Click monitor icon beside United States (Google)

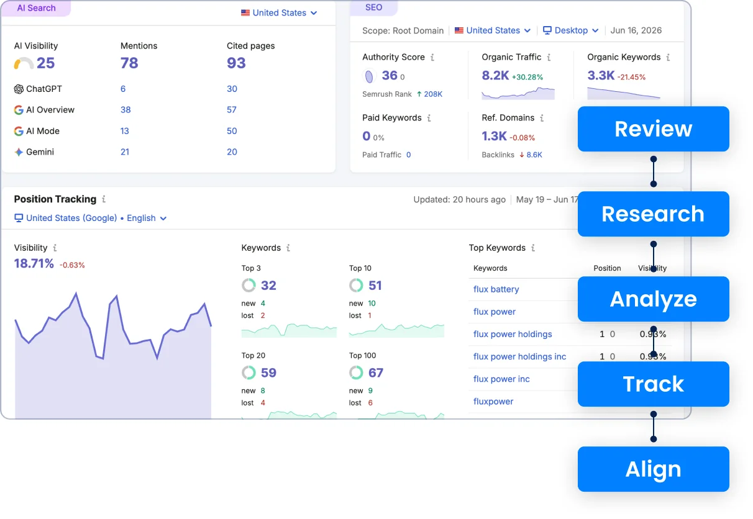coord(19,219)
